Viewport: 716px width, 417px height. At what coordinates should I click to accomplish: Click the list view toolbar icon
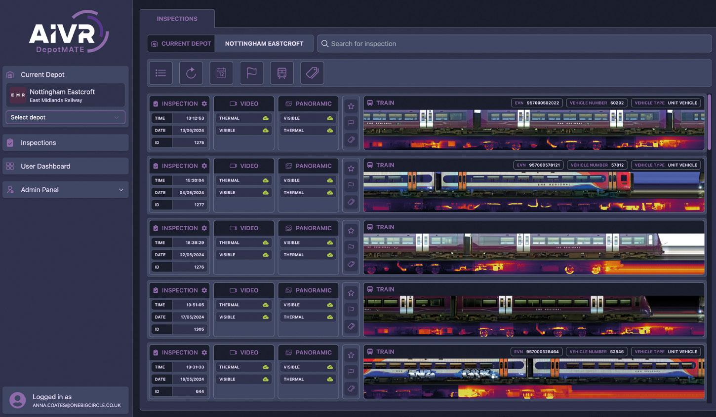(160, 73)
